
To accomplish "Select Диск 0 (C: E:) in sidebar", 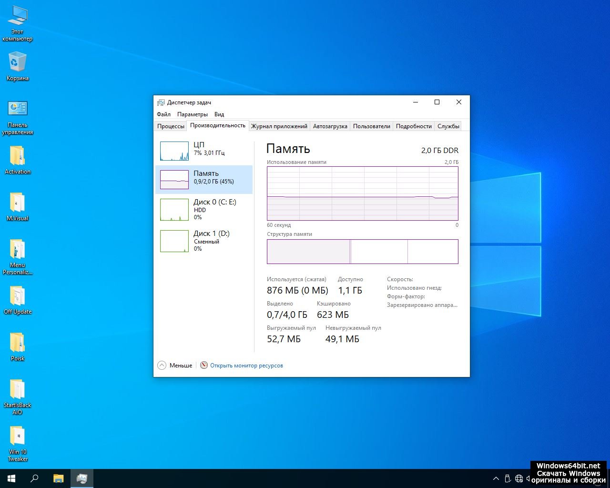I will click(x=204, y=209).
